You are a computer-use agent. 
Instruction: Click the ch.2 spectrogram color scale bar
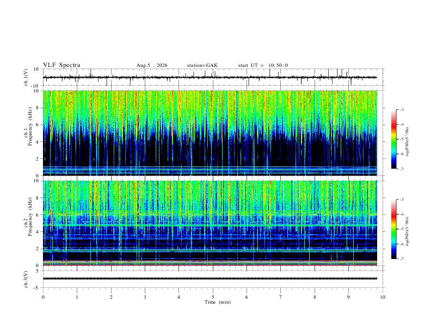(394, 229)
